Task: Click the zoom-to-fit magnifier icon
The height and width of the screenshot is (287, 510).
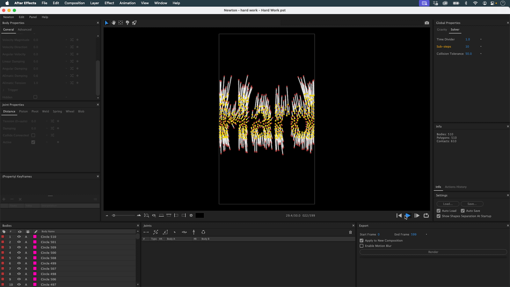Action: click(x=146, y=216)
